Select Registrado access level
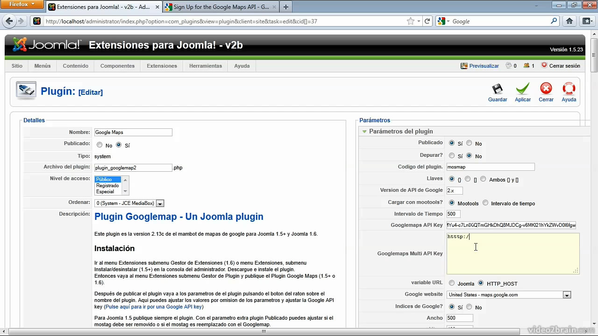Screen dimensions: 598x336 pos(107,185)
